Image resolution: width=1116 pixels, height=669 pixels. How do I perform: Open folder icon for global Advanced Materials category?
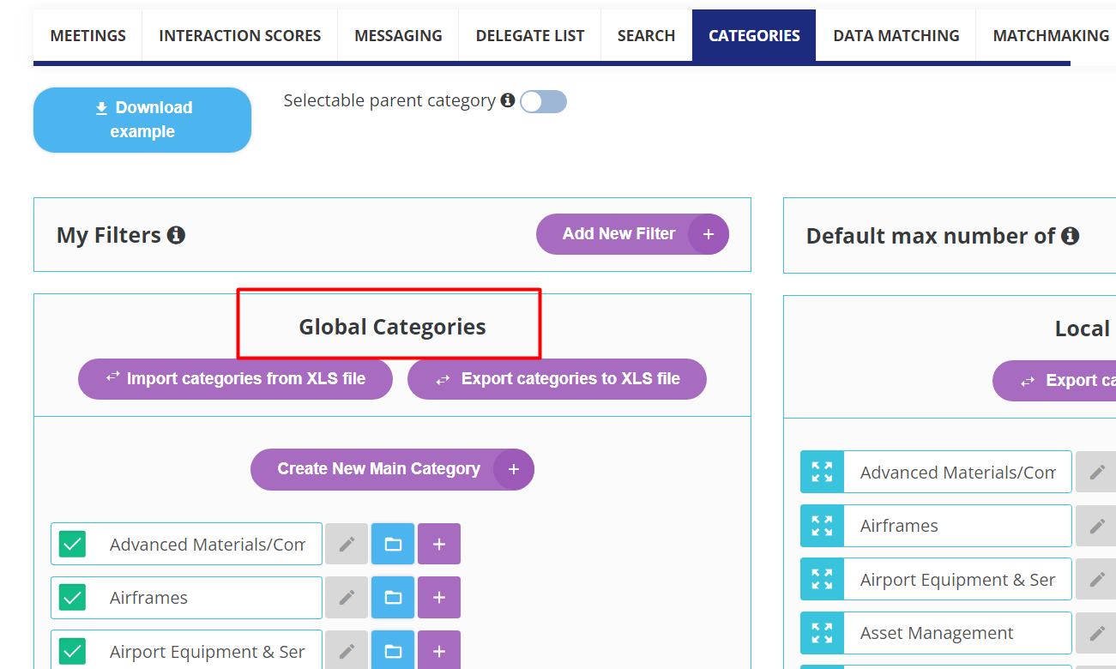point(393,545)
